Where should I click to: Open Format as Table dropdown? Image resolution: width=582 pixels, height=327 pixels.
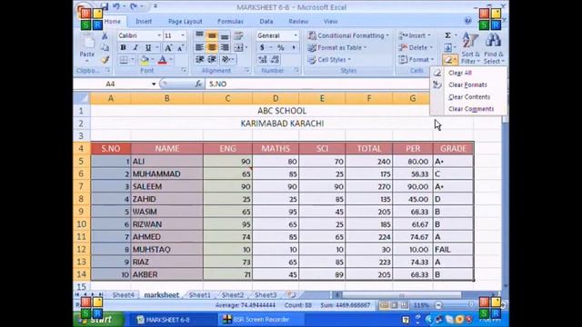337,47
